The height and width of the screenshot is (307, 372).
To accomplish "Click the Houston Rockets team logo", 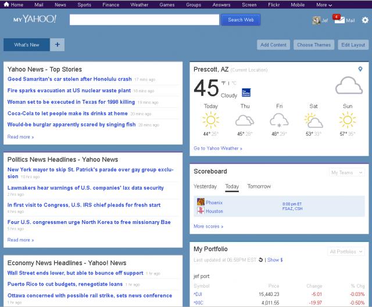I will pos(201,211).
